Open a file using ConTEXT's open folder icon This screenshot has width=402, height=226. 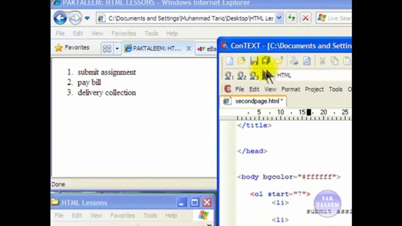[241, 61]
